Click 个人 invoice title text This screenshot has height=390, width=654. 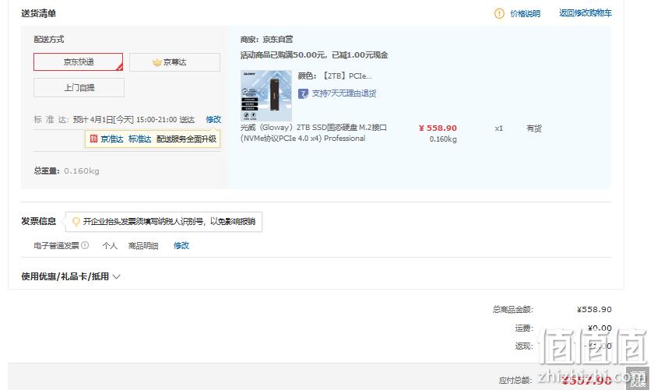coord(110,246)
